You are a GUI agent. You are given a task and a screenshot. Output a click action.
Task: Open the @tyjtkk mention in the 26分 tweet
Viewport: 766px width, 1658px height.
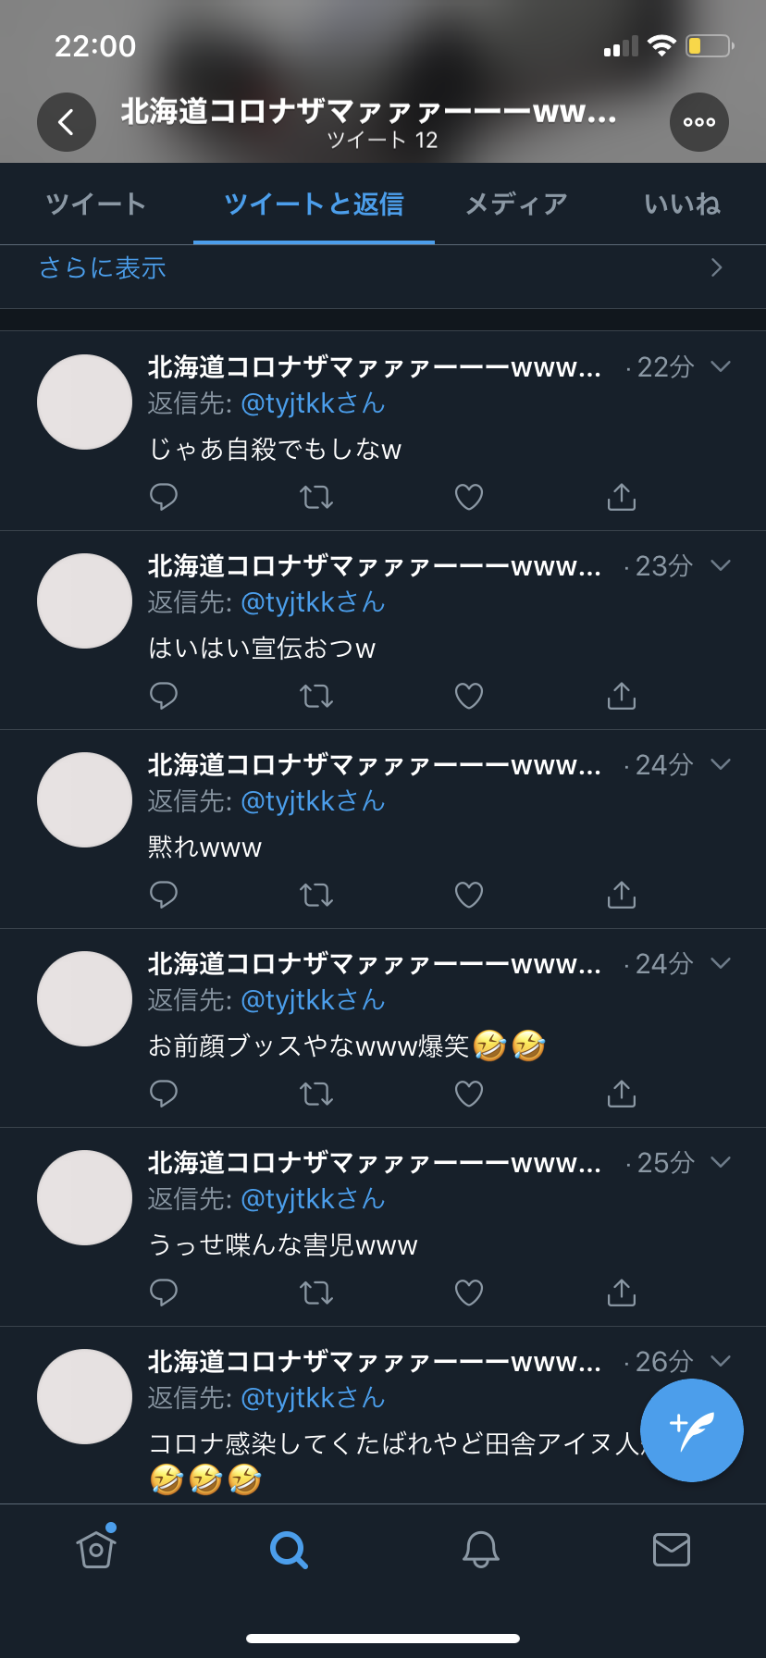click(x=313, y=1398)
